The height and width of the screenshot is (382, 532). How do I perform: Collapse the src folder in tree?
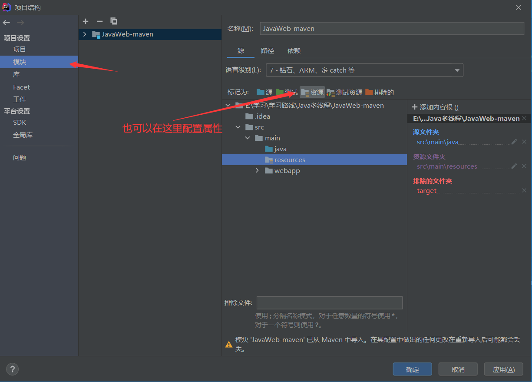(238, 127)
